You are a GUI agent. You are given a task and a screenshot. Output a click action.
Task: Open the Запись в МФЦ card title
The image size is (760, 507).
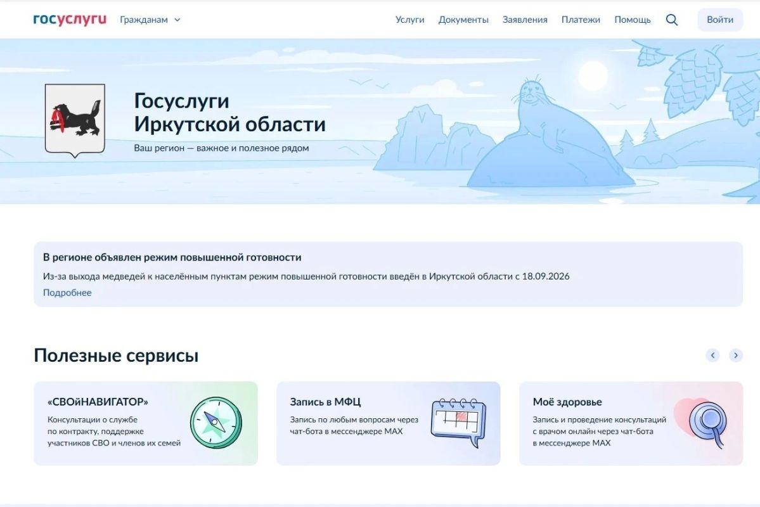coord(325,402)
